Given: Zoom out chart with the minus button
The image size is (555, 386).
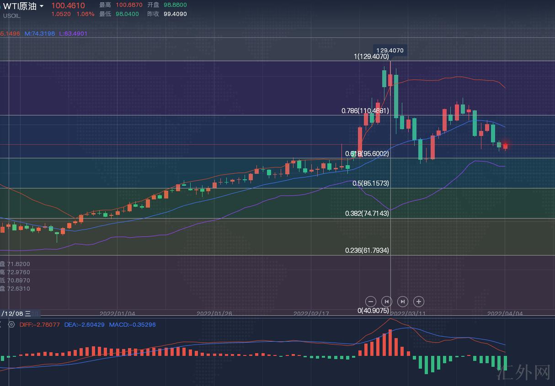Looking at the screenshot, I should click(x=371, y=302).
